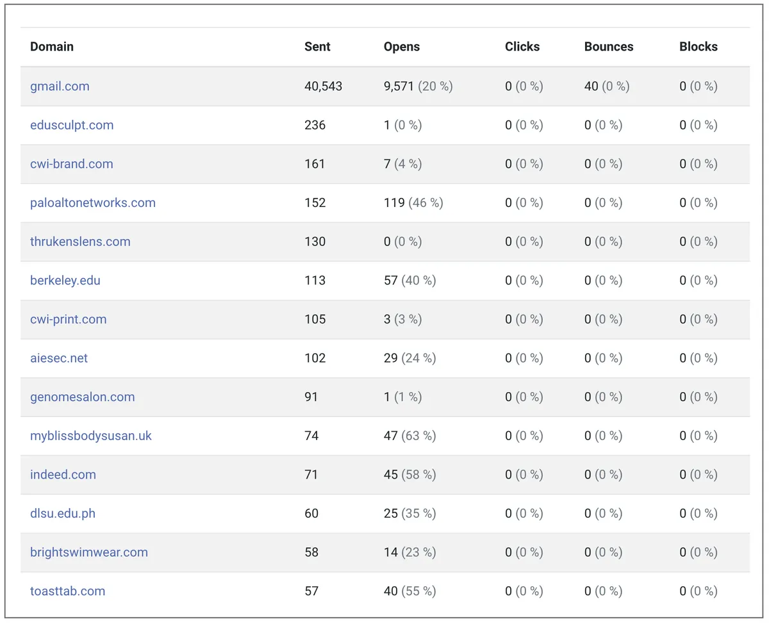This screenshot has height=624, width=769.
Task: Select the 113 sent value for berkeley.edu
Action: pos(315,281)
